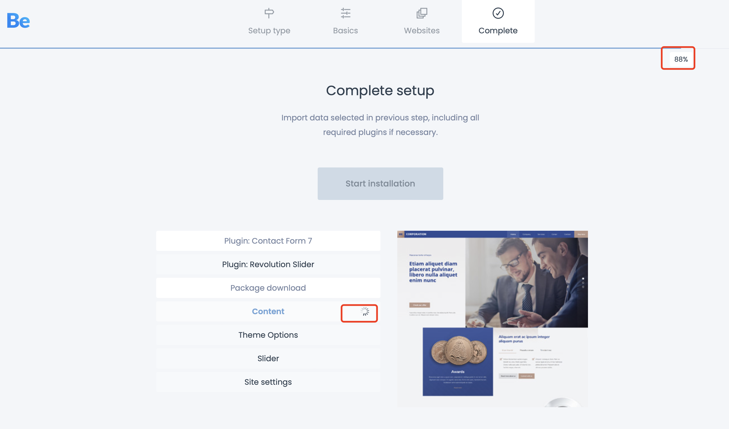Click the Theme Options installation item
The width and height of the screenshot is (729, 429).
268,335
